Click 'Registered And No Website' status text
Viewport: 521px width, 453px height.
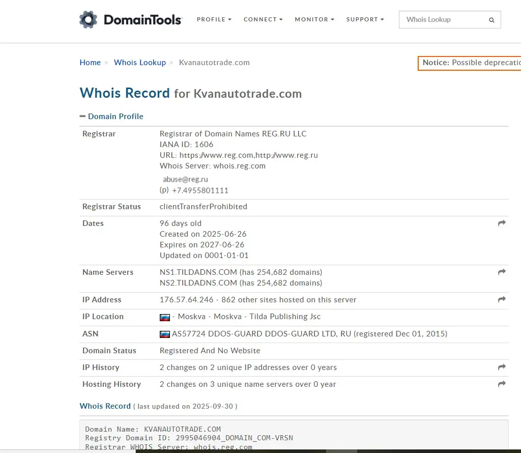tap(210, 351)
